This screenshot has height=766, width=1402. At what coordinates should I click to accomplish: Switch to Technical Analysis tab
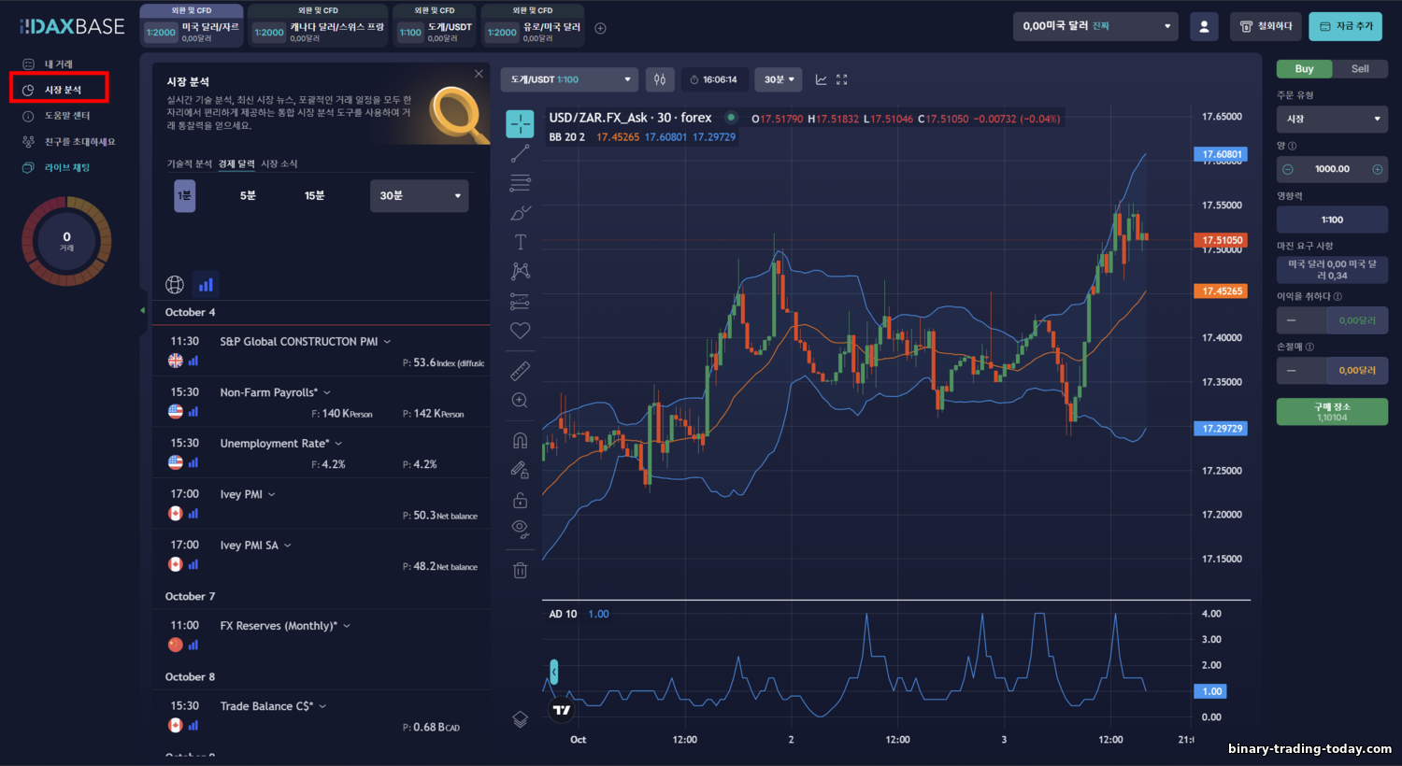click(189, 163)
